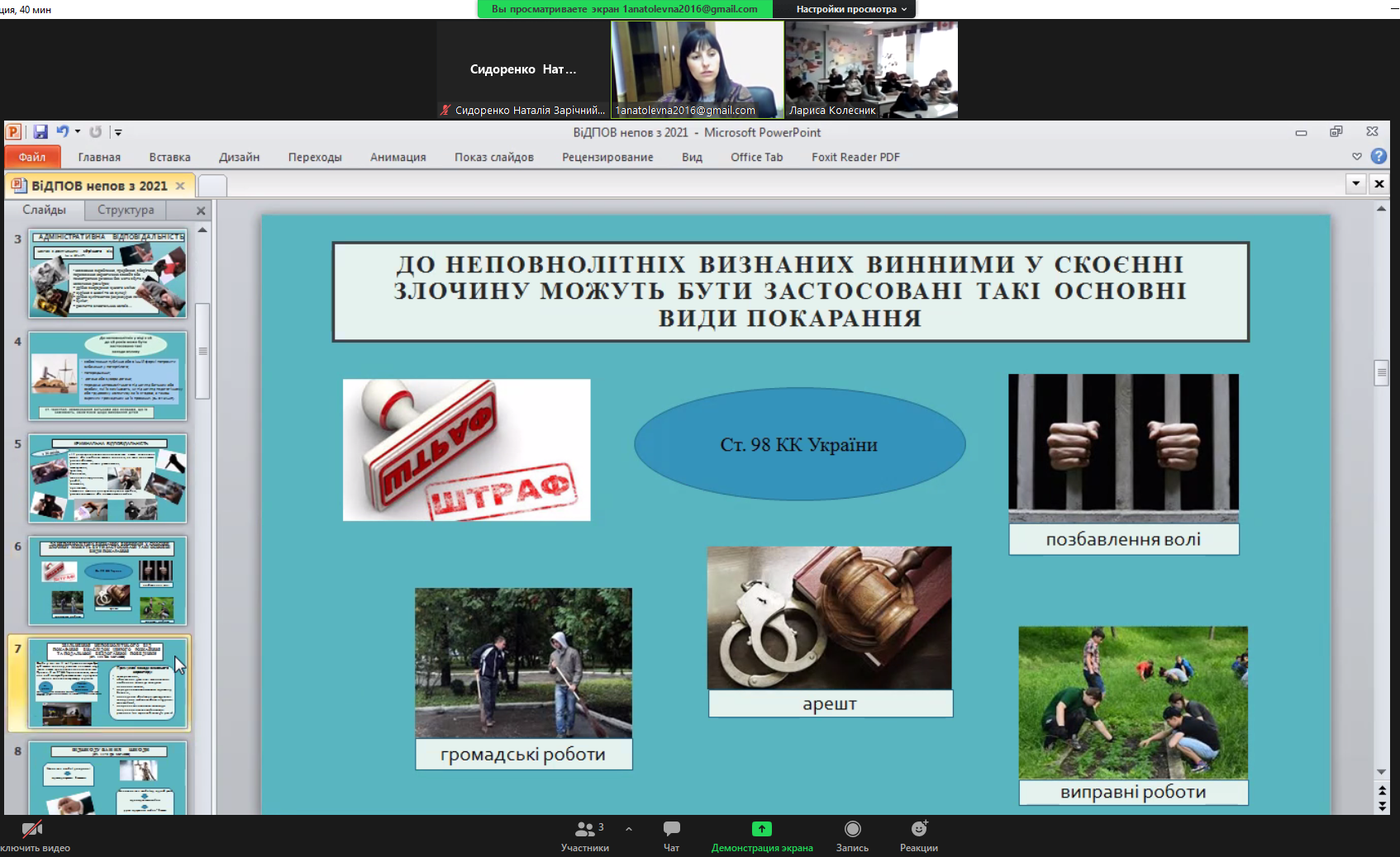Expand view settings 'Настройки просмотра' dropdown

coord(850,9)
